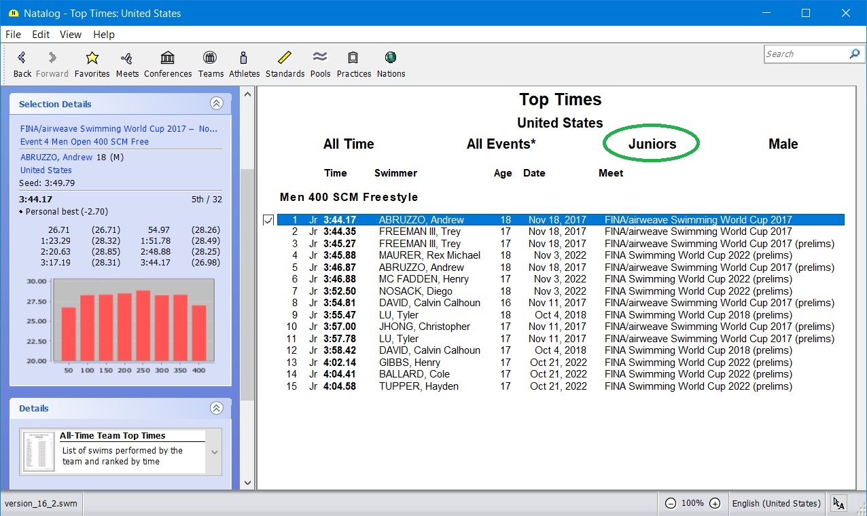The height and width of the screenshot is (516, 867).
Task: Click the United States link in Selection Details
Action: (x=46, y=170)
